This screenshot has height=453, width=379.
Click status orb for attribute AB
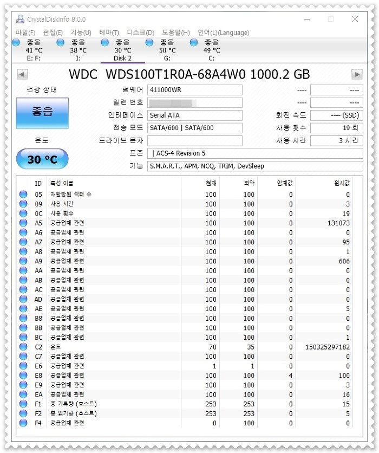[x=23, y=280]
